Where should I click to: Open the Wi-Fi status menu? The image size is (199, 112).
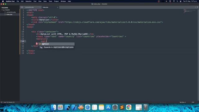click(174, 1)
